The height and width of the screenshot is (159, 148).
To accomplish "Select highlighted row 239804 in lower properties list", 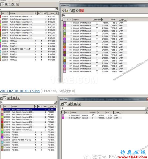I will coord(28,109).
